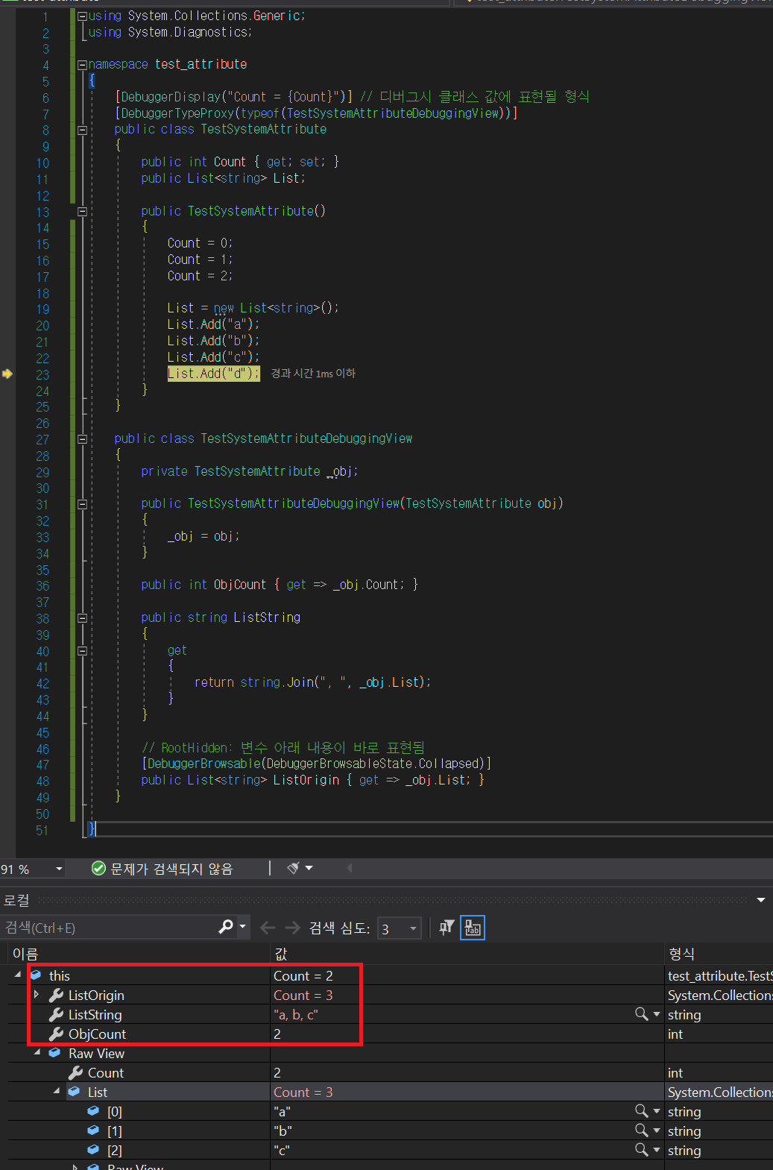Click the blue field icon beside List
Screen dimensions: 773x1170
tap(74, 1091)
